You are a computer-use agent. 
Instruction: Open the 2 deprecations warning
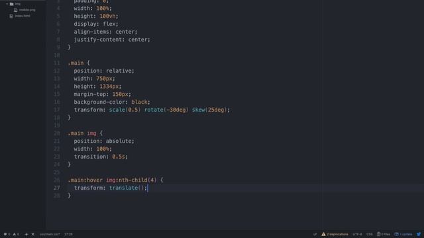tap(337, 234)
